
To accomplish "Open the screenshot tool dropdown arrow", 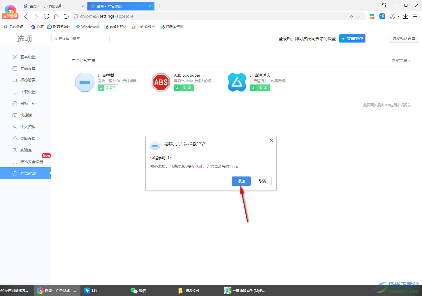I will pos(398,17).
